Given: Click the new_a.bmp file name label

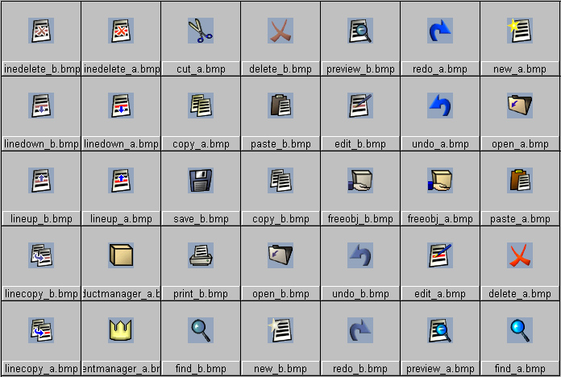Looking at the screenshot, I should pyautogui.click(x=520, y=68).
